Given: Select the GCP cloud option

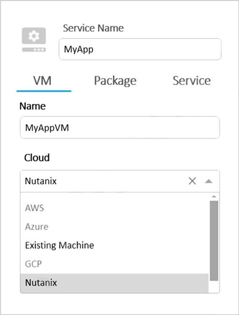Looking at the screenshot, I should pos(33,264).
